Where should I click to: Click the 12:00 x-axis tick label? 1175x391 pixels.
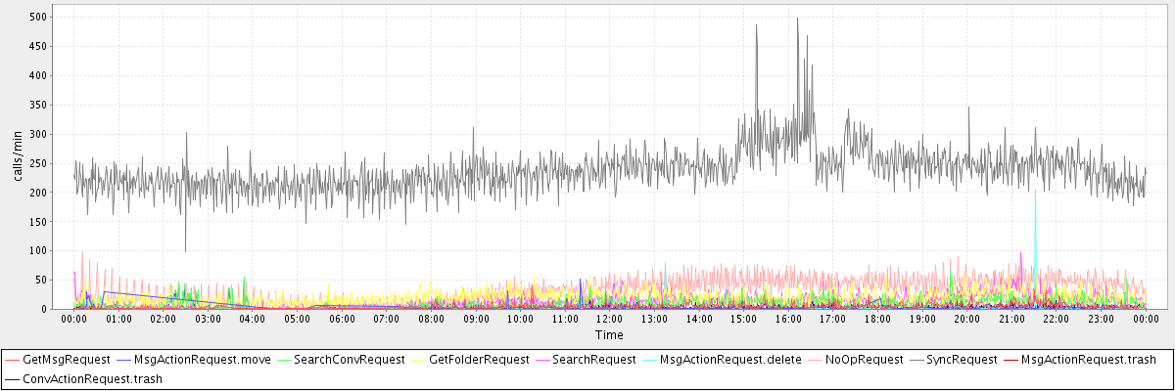click(x=609, y=320)
